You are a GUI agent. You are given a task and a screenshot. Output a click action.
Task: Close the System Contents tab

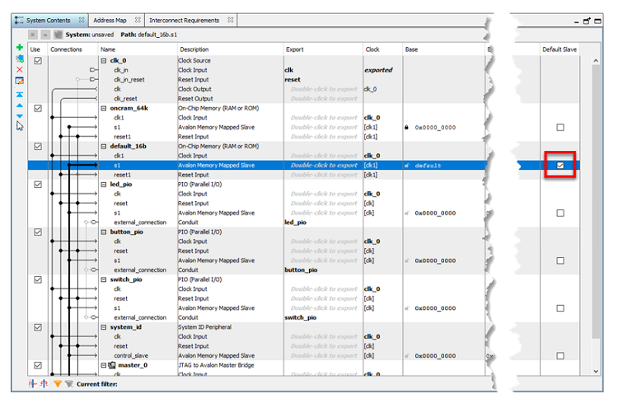coord(82,20)
